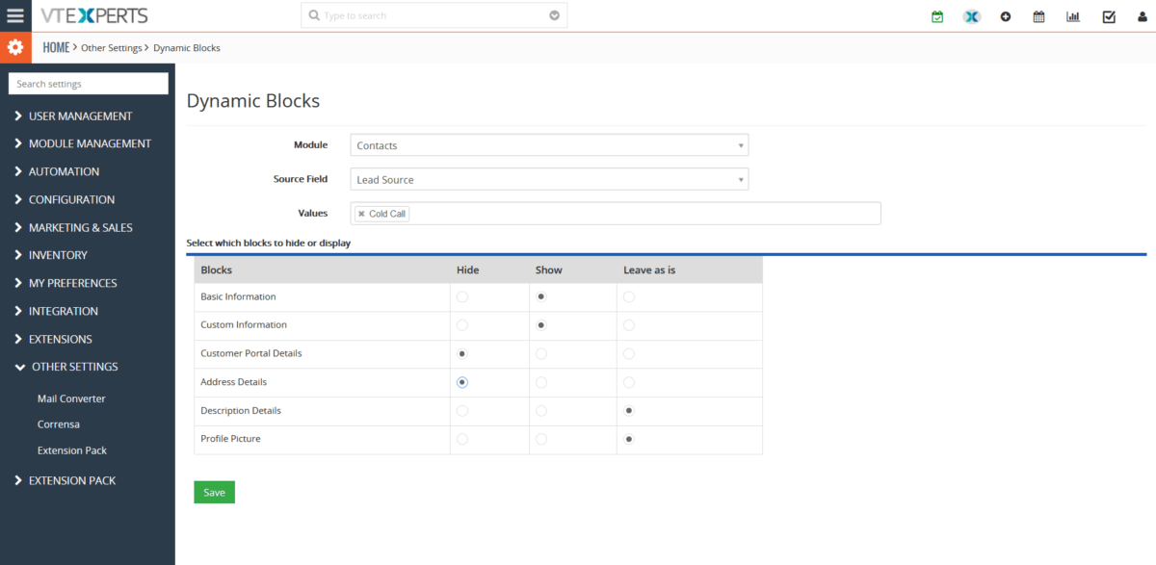The height and width of the screenshot is (565, 1156).
Task: Open the quick create plus icon
Action: [x=1006, y=16]
